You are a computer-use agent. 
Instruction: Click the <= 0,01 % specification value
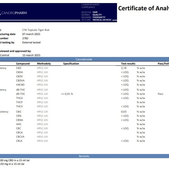pos(67,94)
